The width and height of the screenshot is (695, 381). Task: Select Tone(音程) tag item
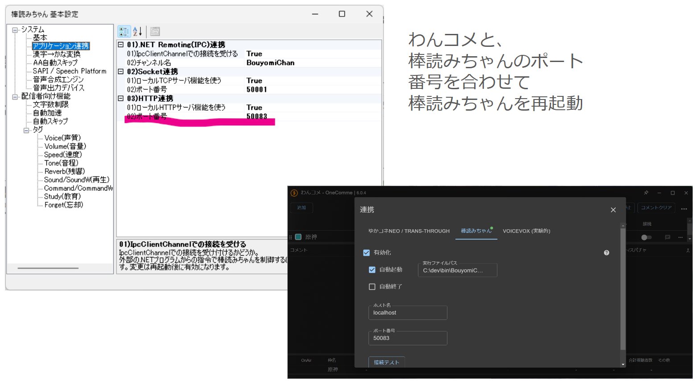point(61,163)
